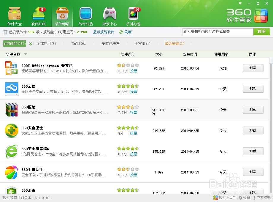The image size is (273, 202).
Task: Expand the green chevron next to 全部软件
Action: (31, 44)
